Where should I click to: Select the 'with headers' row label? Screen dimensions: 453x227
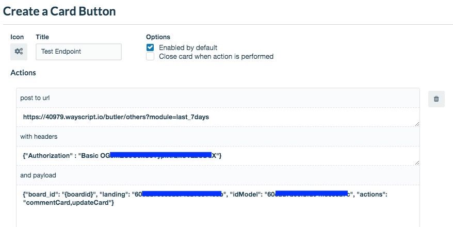[x=39, y=137]
